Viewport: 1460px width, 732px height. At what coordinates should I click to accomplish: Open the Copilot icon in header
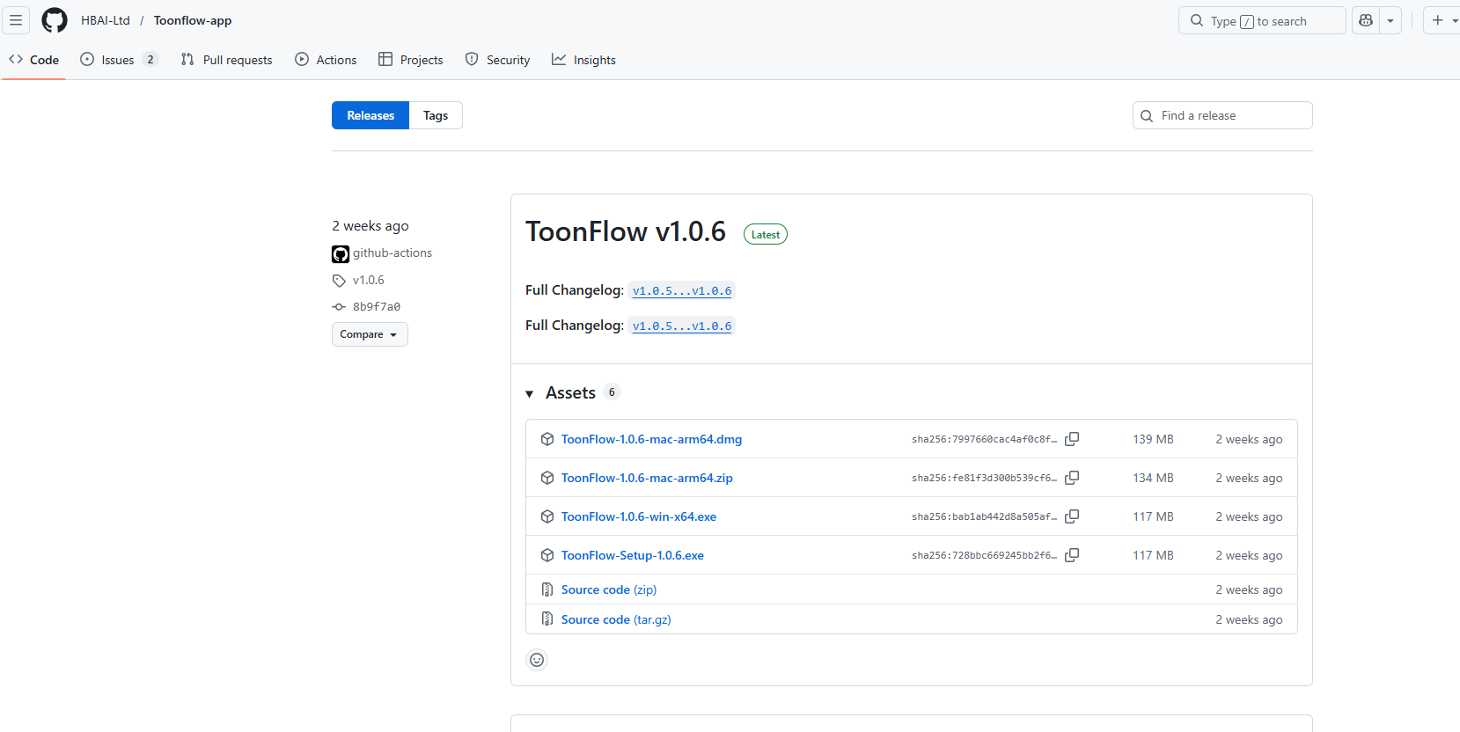pyautogui.click(x=1366, y=20)
